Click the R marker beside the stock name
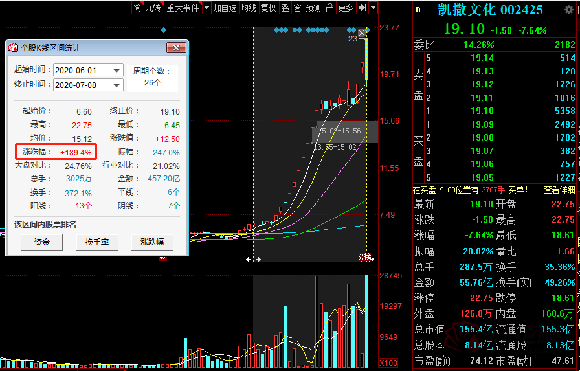 [418, 10]
